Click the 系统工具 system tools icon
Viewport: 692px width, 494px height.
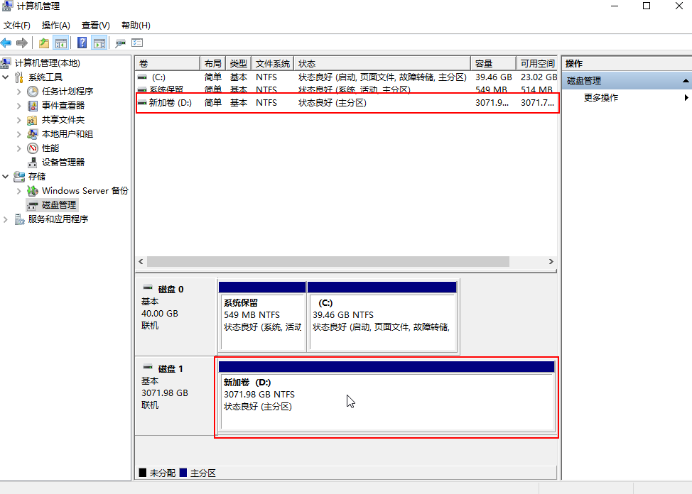pyautogui.click(x=19, y=77)
